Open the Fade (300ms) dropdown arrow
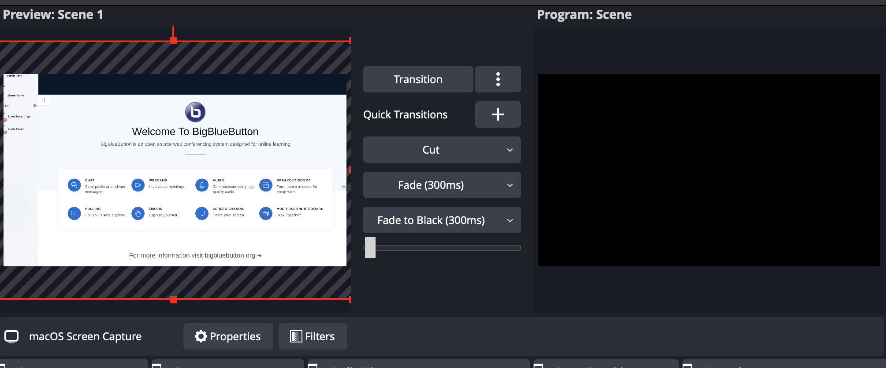This screenshot has width=886, height=368. pos(510,185)
